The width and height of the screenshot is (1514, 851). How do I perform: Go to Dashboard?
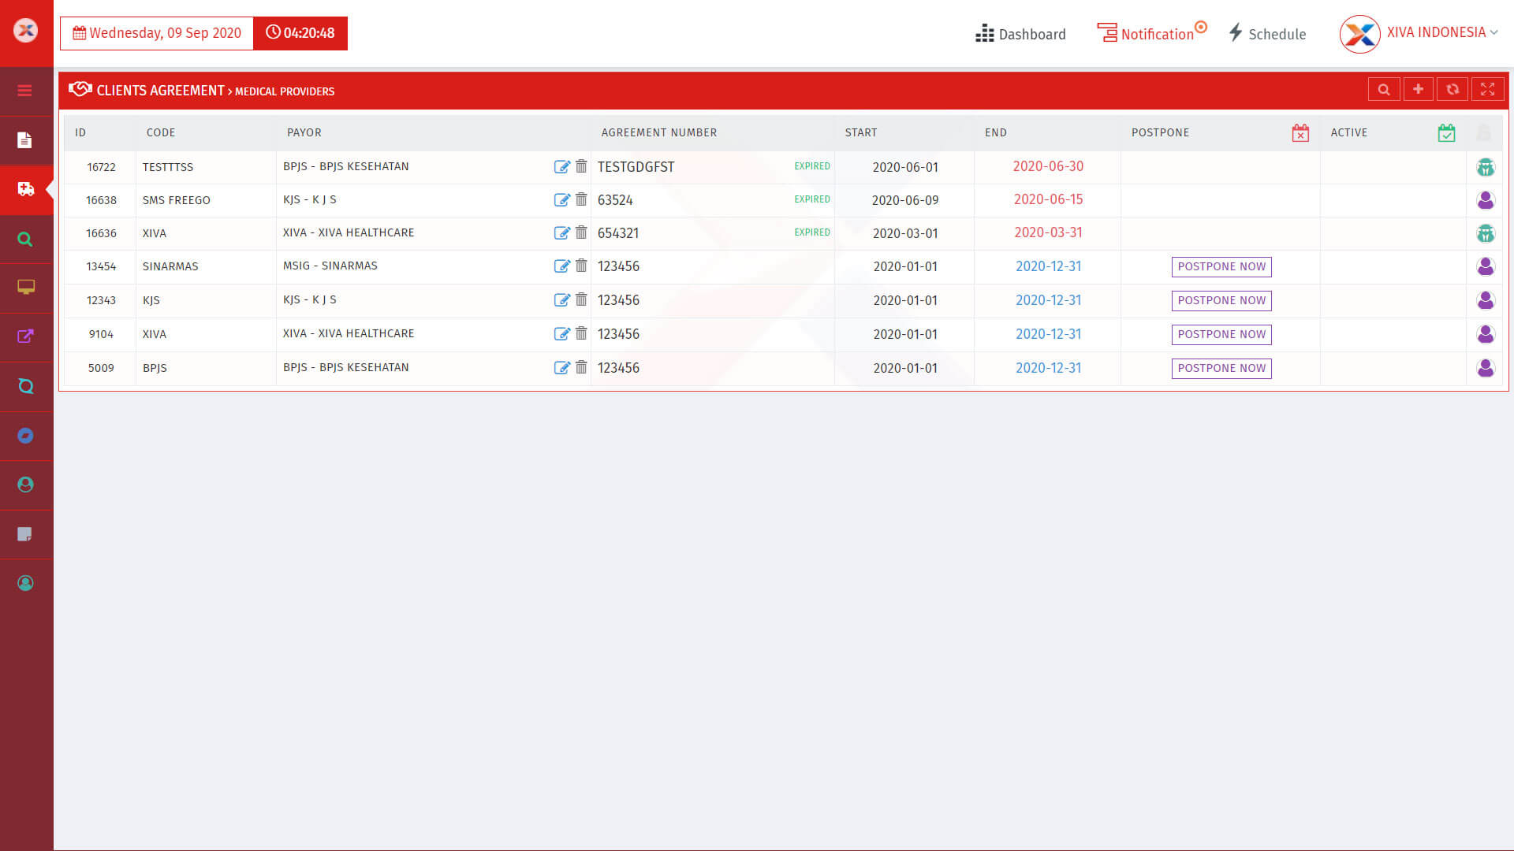[1020, 34]
